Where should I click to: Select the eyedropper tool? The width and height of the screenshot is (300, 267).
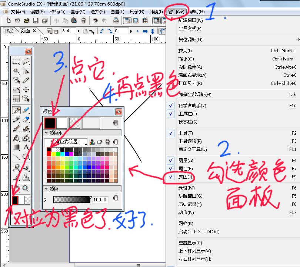[26, 80]
